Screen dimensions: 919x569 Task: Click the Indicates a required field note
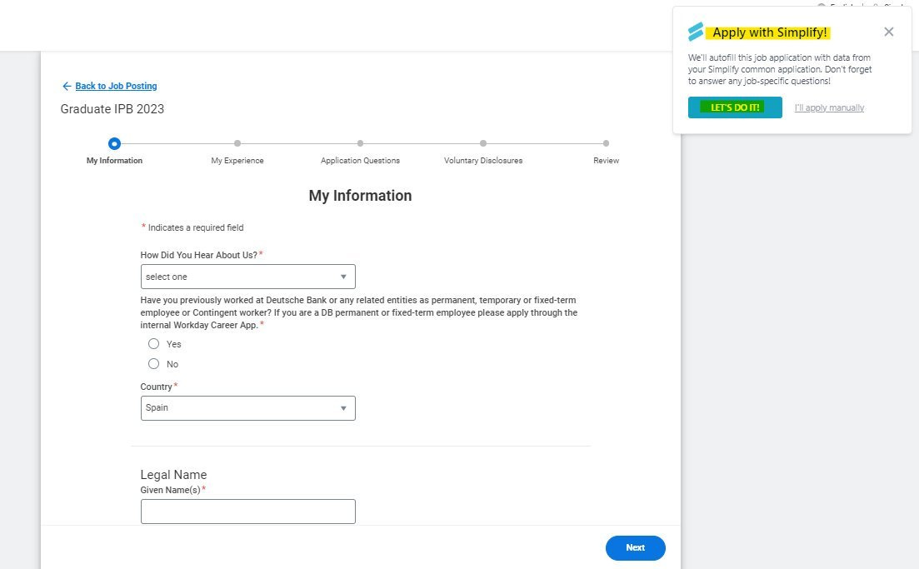192,227
